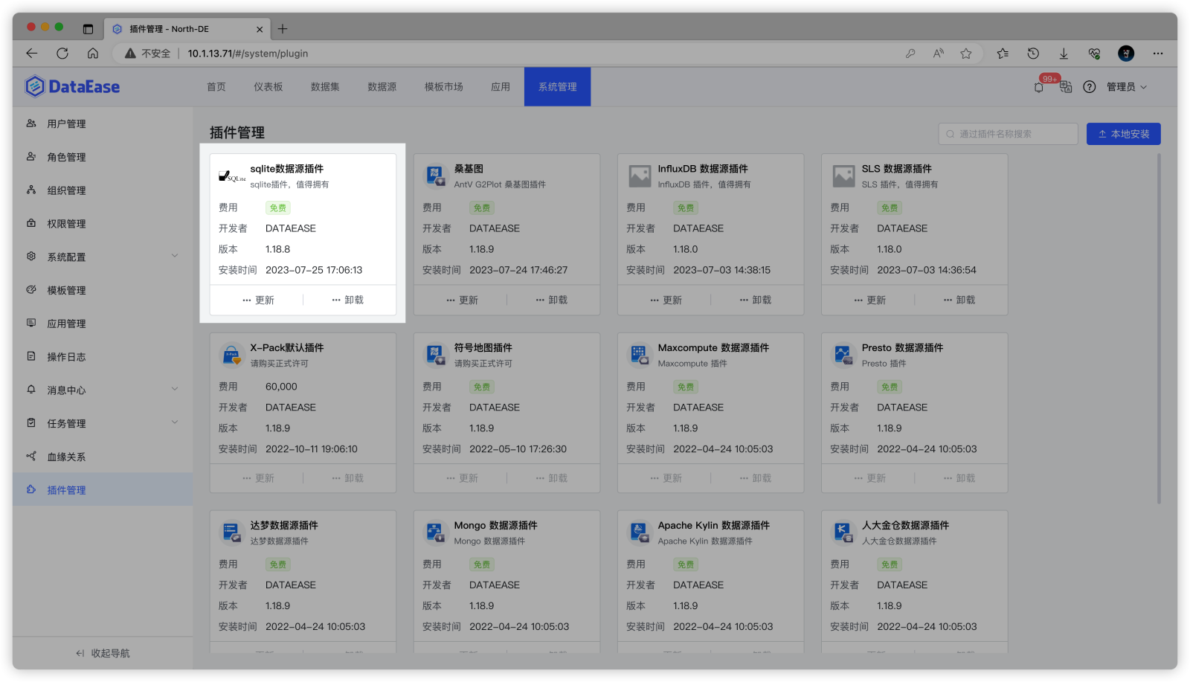Add page to favorites with the star icon
1190x682 pixels.
point(966,54)
